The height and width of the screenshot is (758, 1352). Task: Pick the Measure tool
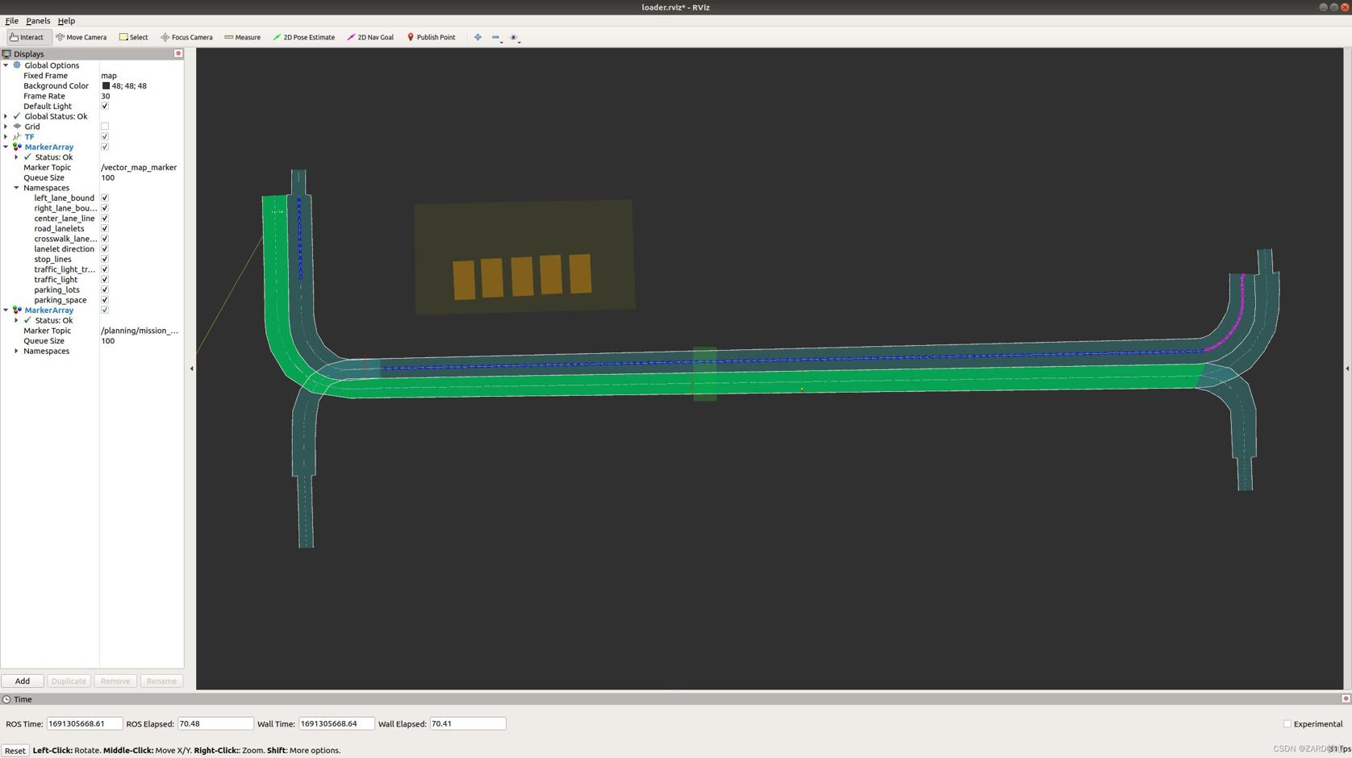[242, 37]
